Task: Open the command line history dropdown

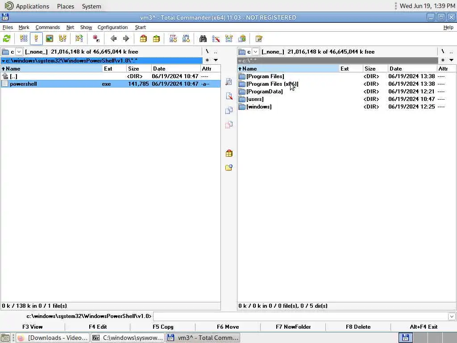Action: pos(452,316)
